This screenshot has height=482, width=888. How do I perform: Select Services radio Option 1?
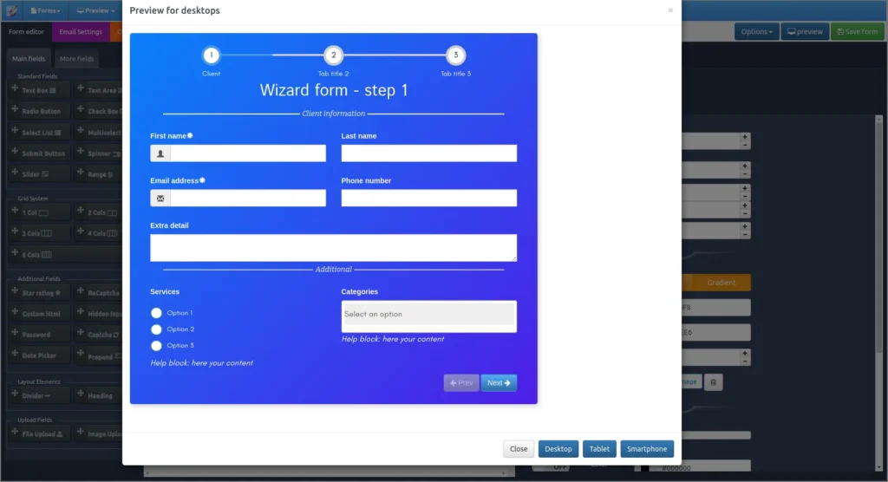[156, 313]
